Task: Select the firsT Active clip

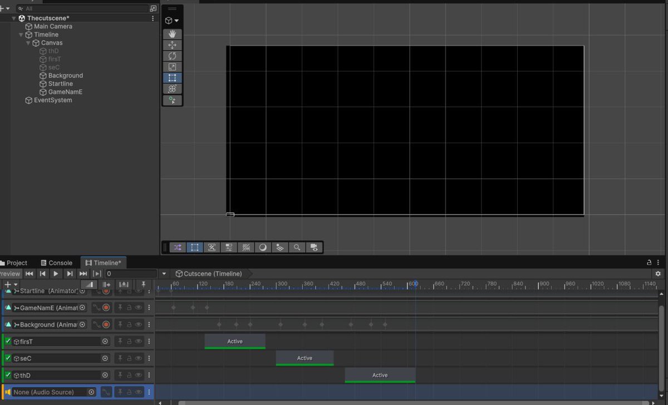Action: tap(235, 341)
